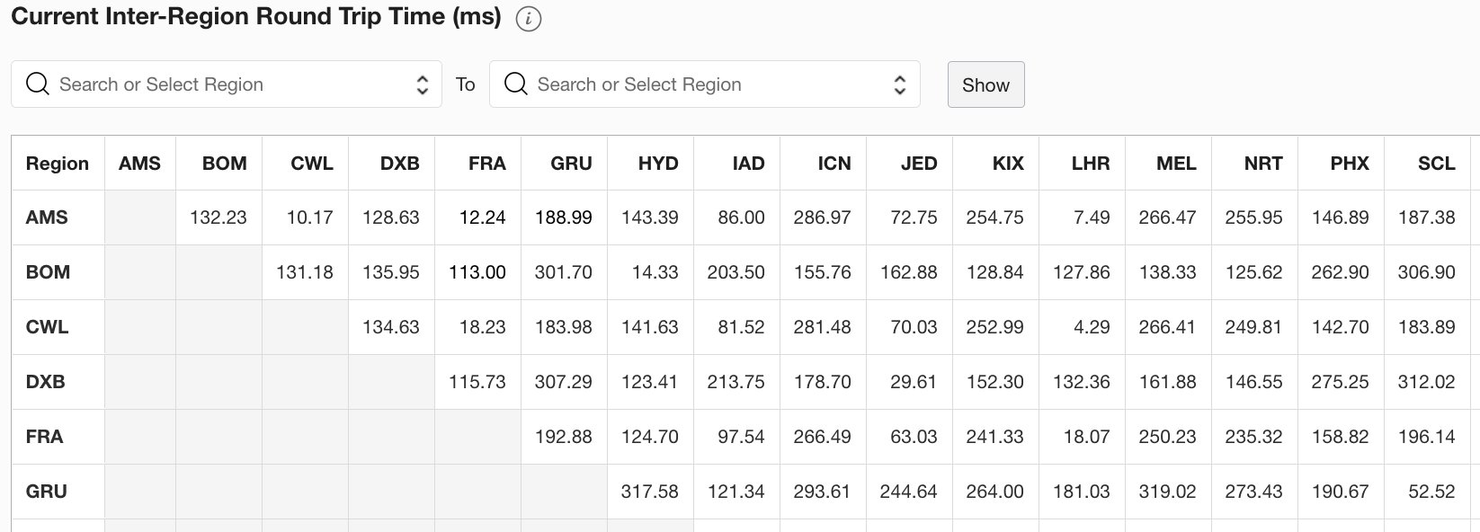This screenshot has height=532, width=1480.
Task: Click the DXB to JED value 29.61
Action: click(914, 382)
